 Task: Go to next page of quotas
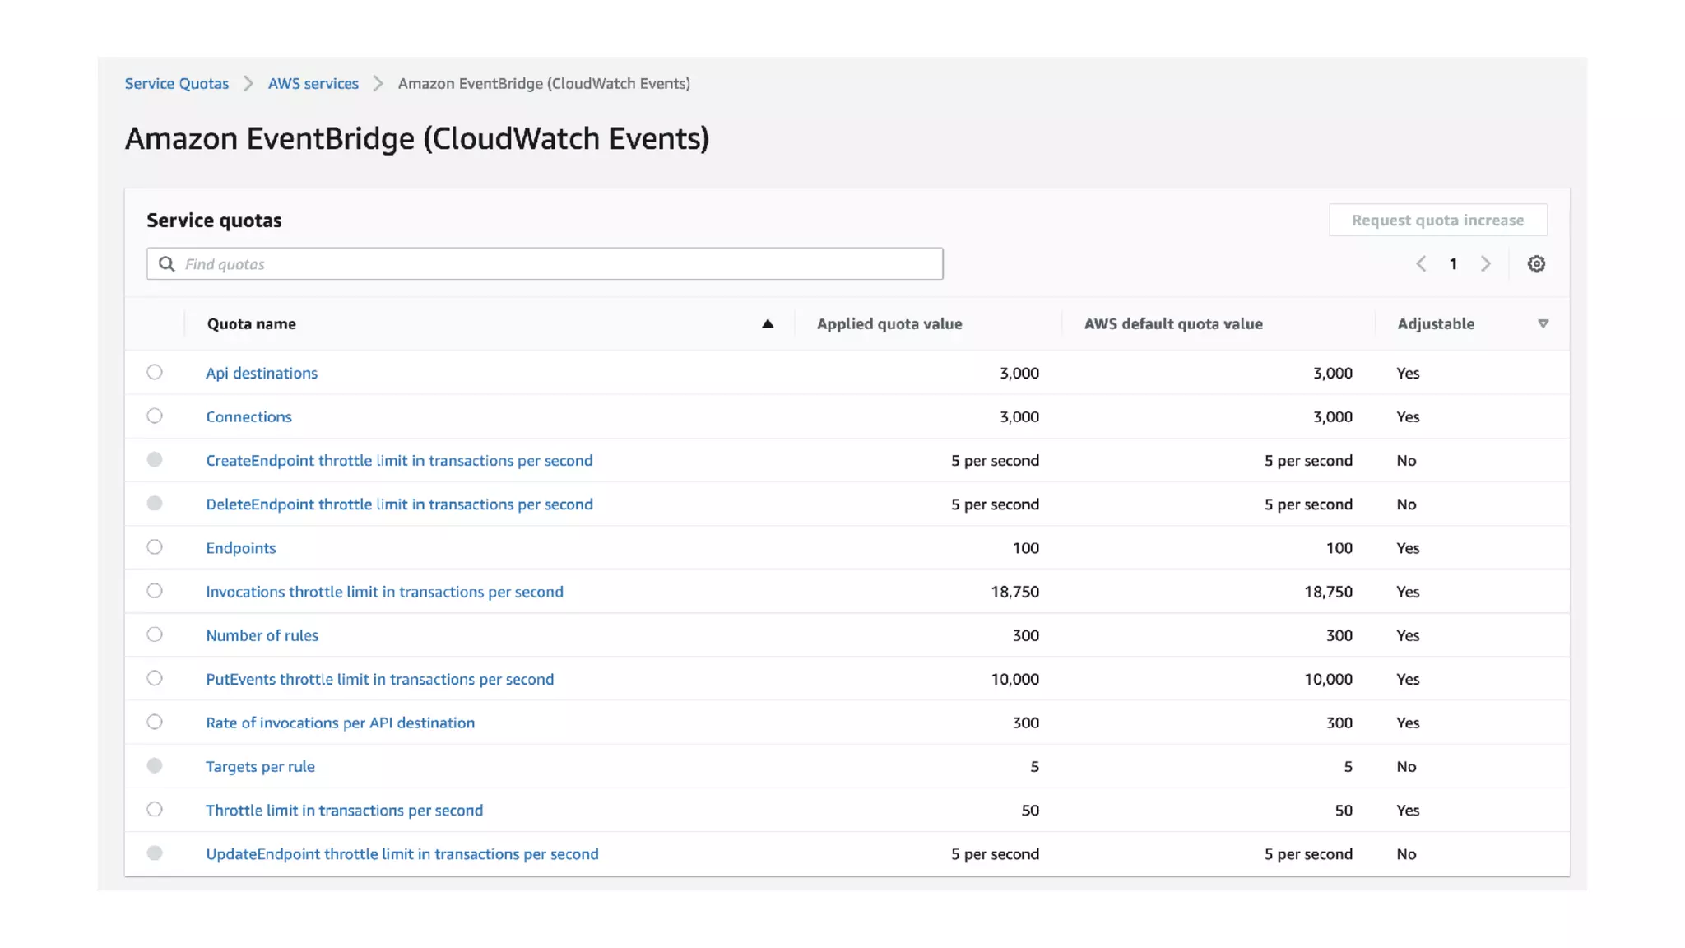click(1485, 264)
